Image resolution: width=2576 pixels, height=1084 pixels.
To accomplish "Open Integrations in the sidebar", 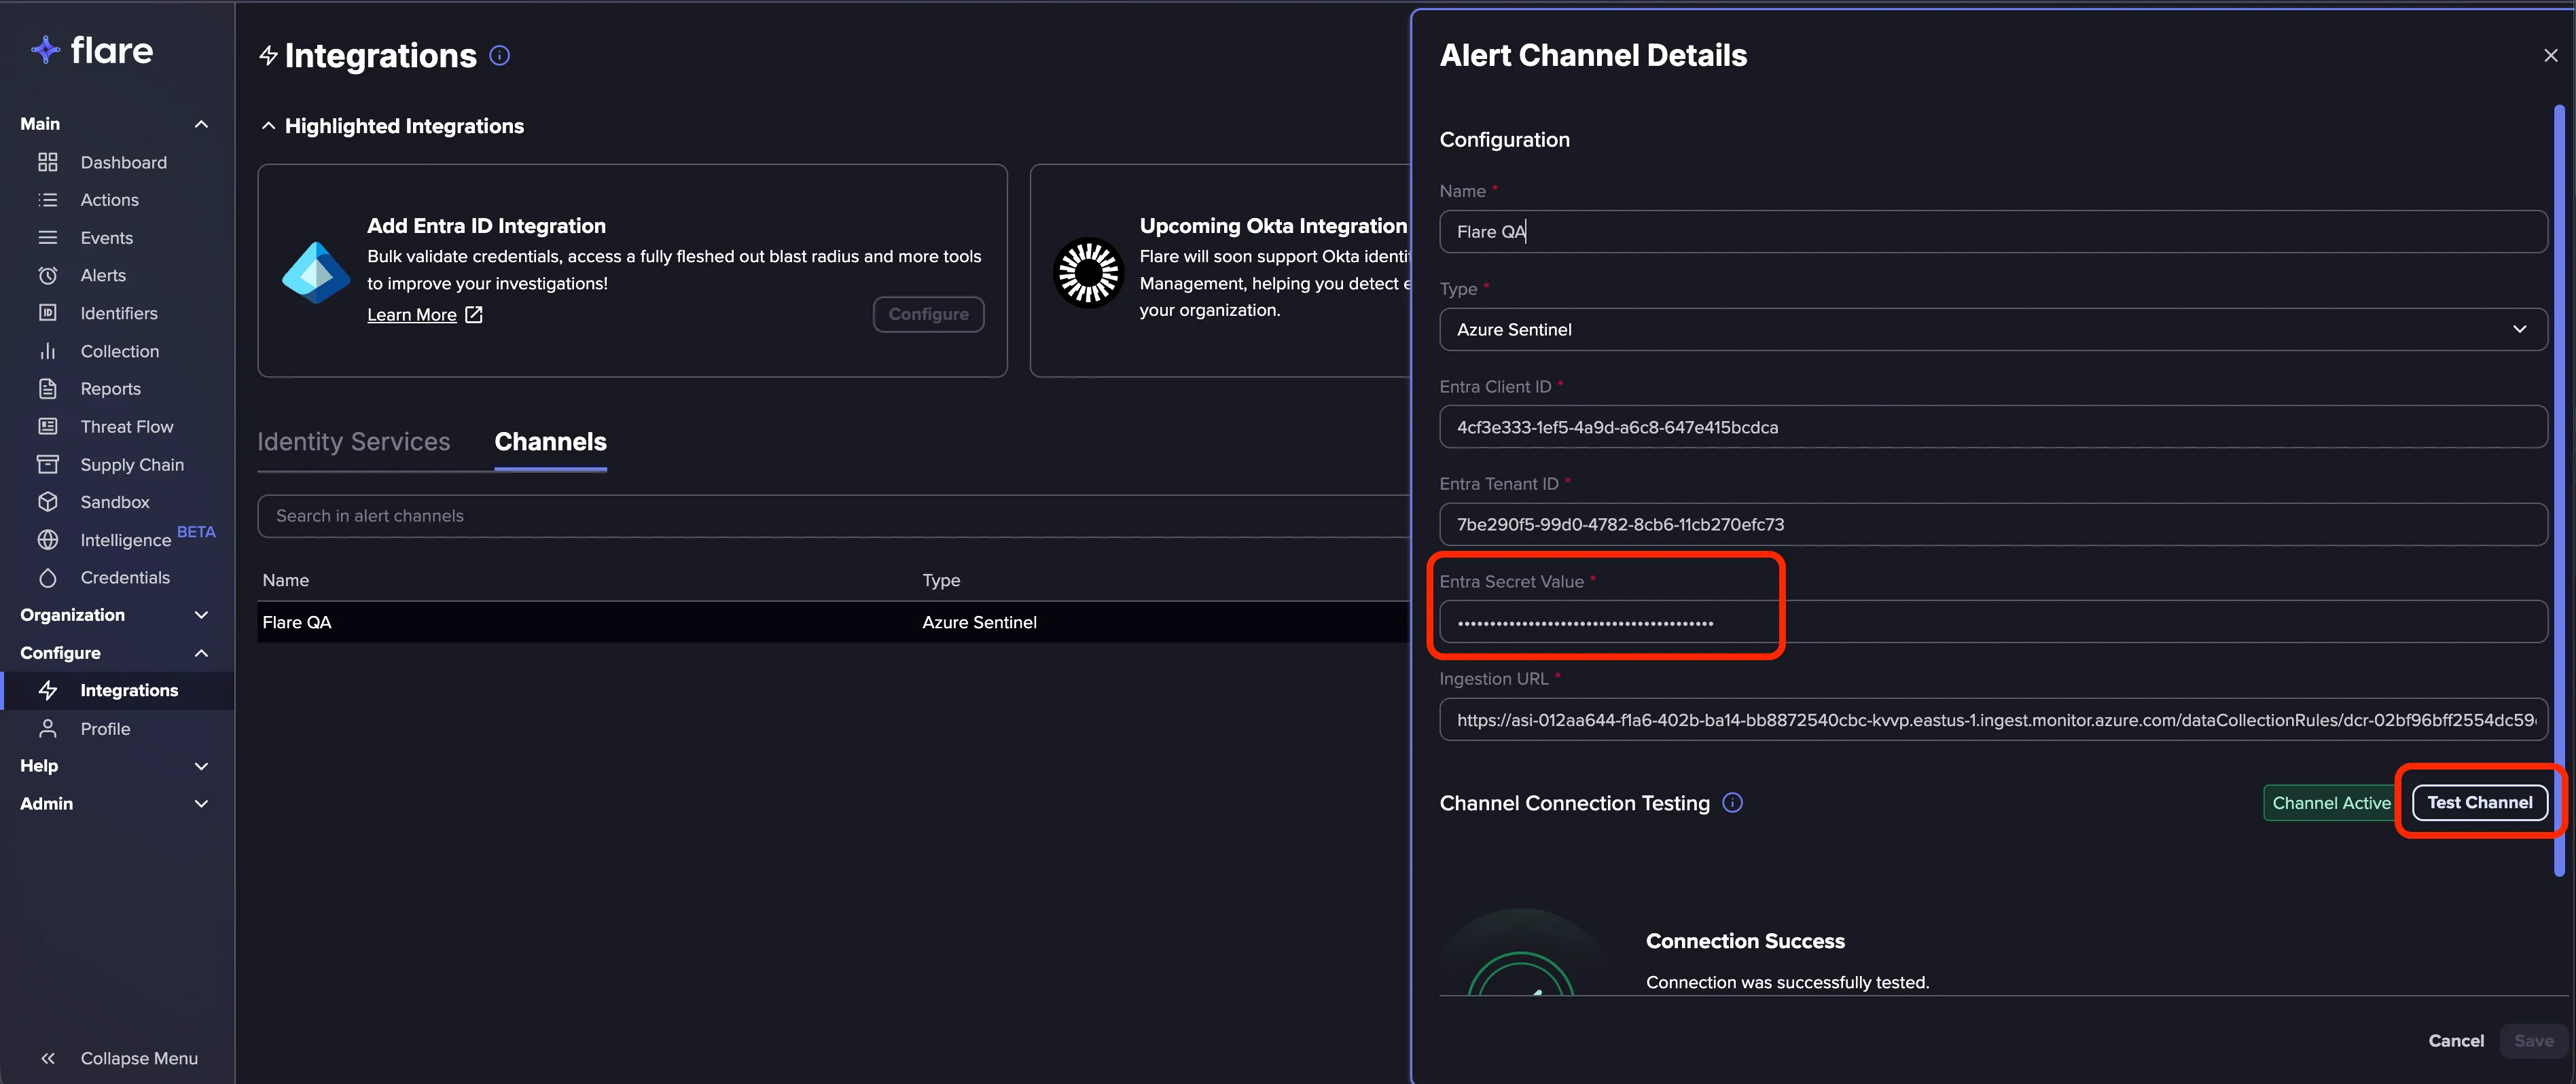I will (118, 690).
